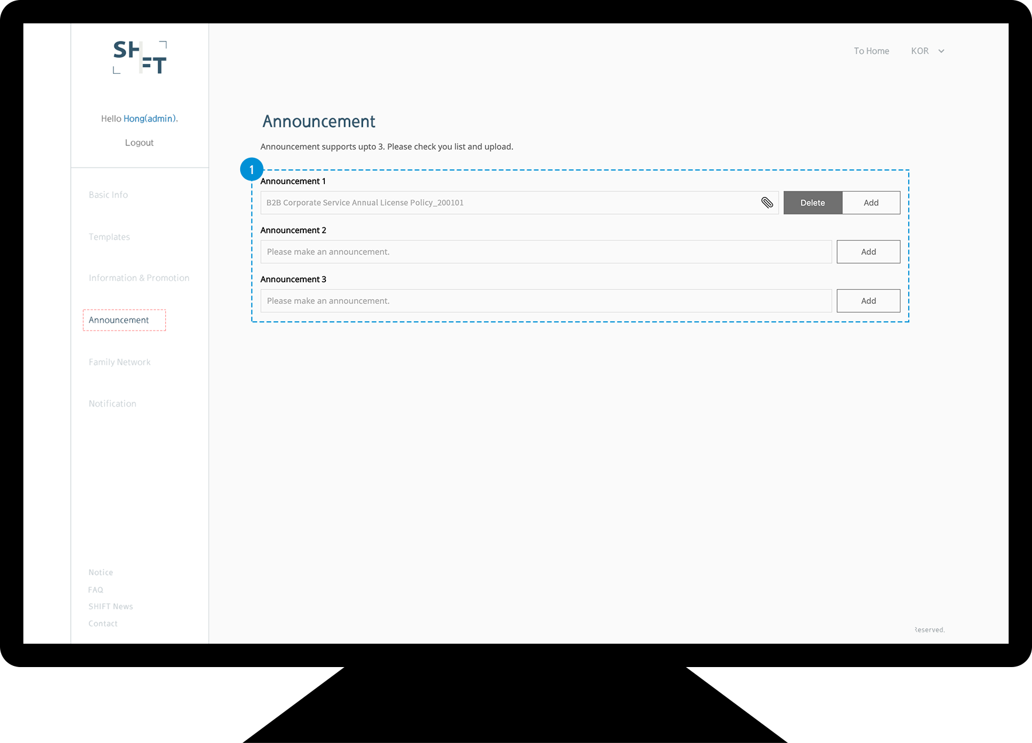Select Information & Promotion menu item
The height and width of the screenshot is (743, 1032).
139,278
